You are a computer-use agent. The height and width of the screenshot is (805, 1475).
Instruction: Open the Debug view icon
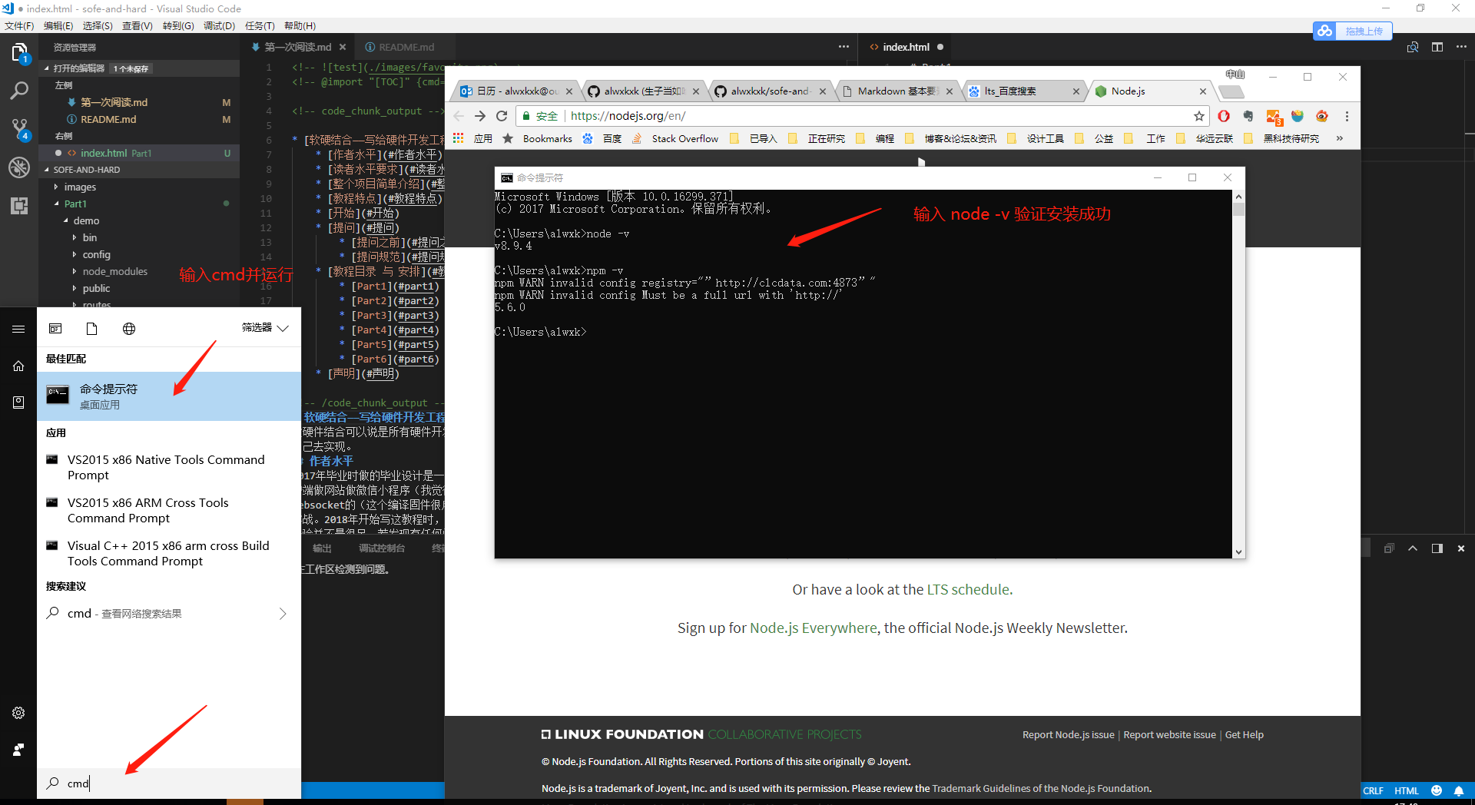pos(19,167)
